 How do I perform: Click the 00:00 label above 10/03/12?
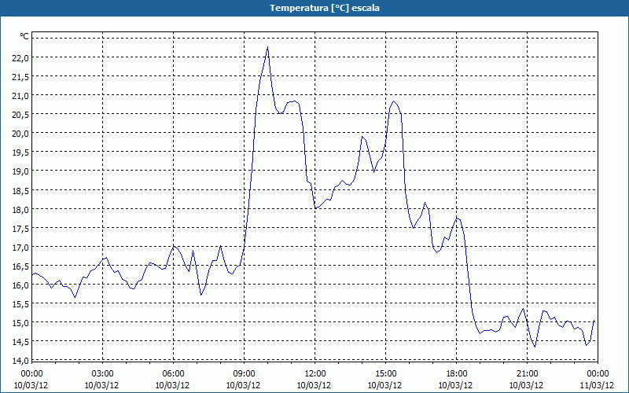(x=31, y=374)
